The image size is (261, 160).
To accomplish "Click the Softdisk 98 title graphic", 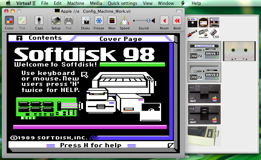I will tap(84, 54).
